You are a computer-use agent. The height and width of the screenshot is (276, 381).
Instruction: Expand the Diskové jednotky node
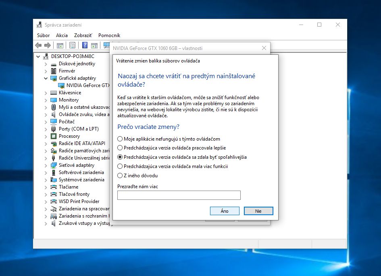point(46,64)
